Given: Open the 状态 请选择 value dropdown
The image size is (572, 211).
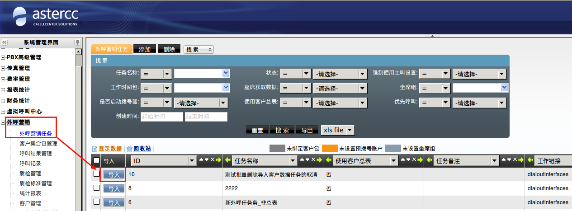Looking at the screenshot, I should pyautogui.click(x=340, y=74).
